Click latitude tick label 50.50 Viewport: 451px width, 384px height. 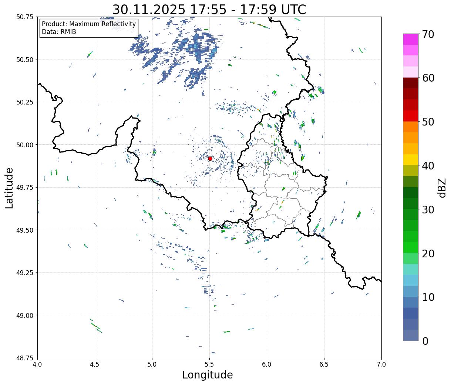25,59
